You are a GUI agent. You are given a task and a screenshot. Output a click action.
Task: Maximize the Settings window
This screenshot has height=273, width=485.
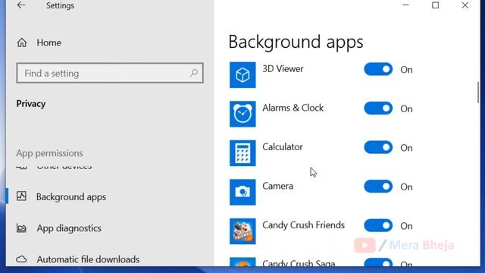[436, 5]
